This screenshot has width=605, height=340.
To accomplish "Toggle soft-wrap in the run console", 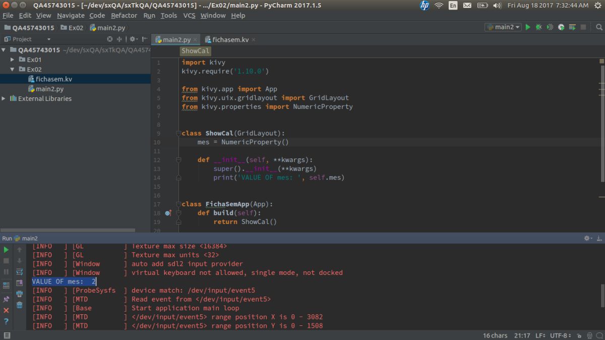I will (19, 272).
